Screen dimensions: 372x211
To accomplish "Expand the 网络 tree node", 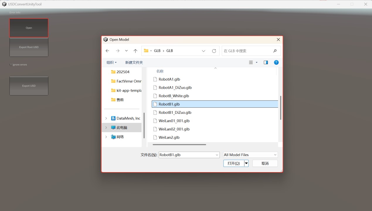I will pyautogui.click(x=106, y=137).
